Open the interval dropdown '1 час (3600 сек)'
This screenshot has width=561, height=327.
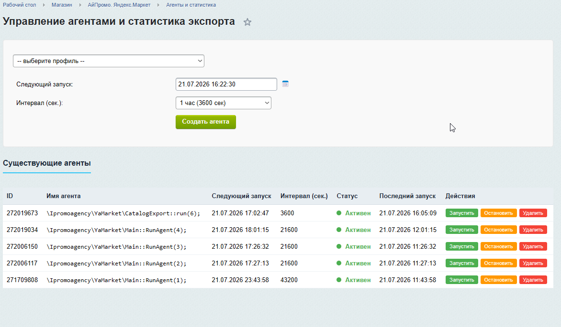pyautogui.click(x=223, y=103)
